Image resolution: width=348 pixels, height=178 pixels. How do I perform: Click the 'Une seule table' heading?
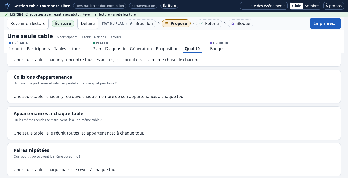[30, 36]
